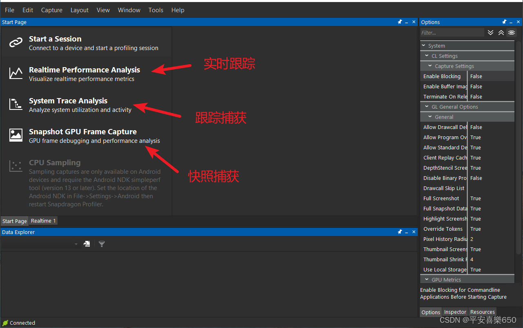
Task: Click the Snapshot GPU Frame Capture icon
Action: pos(16,135)
